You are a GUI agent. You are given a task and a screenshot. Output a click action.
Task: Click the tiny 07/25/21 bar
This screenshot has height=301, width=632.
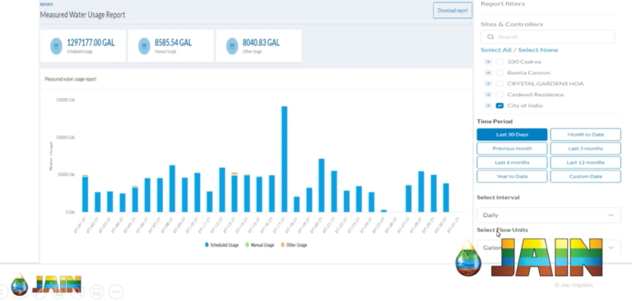(383, 211)
